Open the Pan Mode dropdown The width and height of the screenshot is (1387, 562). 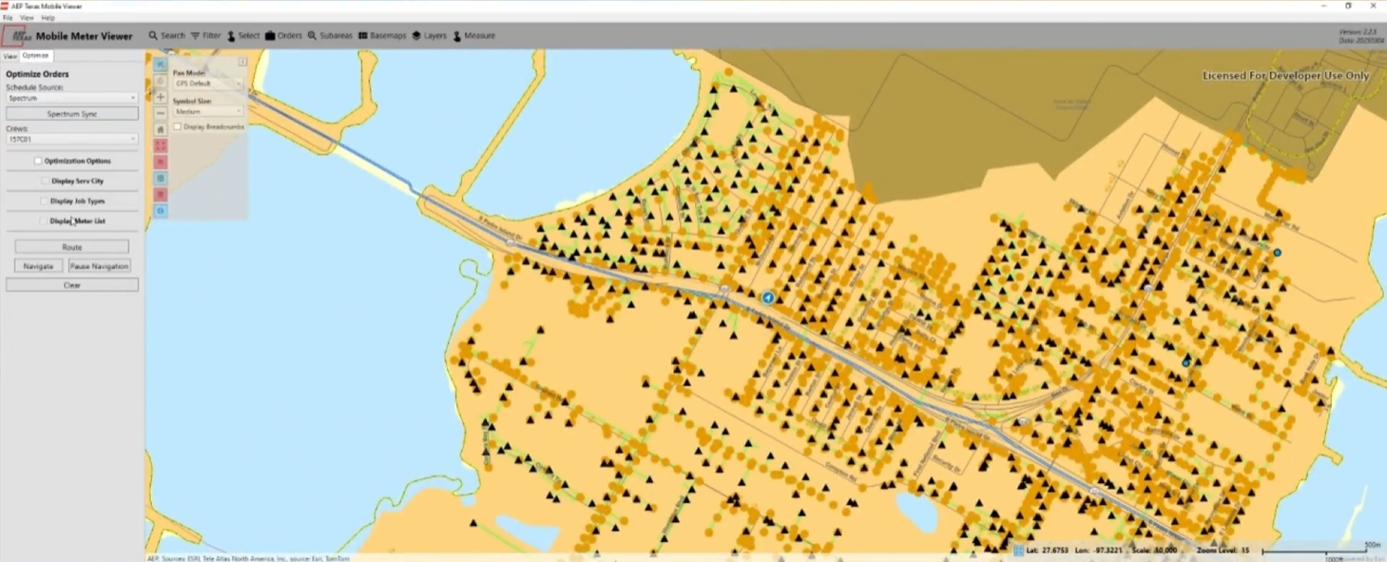pos(208,84)
